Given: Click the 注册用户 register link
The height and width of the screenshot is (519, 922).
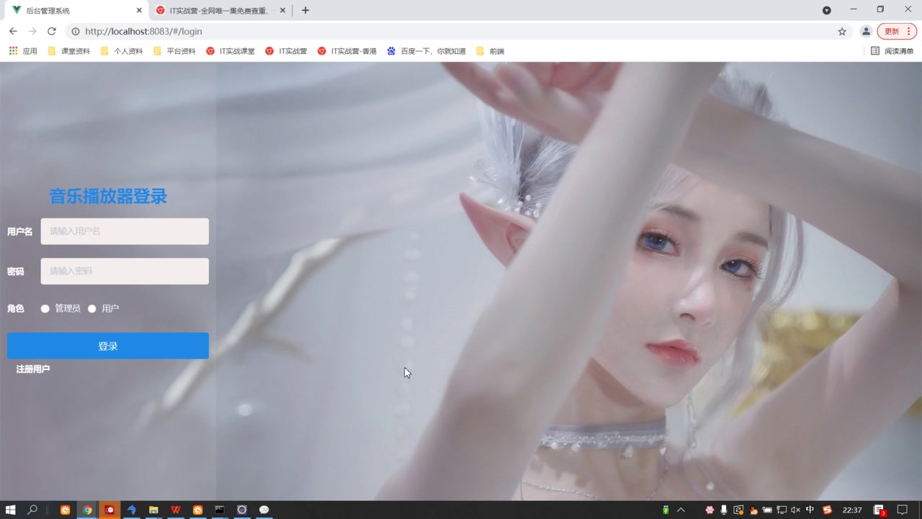Looking at the screenshot, I should coord(33,369).
